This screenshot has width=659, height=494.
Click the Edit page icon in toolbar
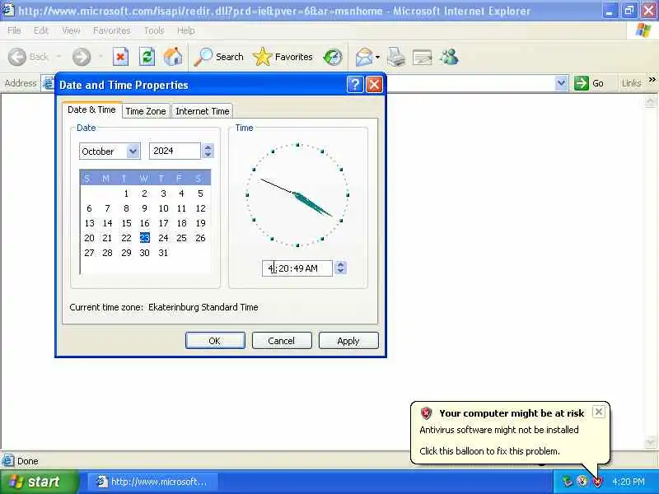pos(422,57)
